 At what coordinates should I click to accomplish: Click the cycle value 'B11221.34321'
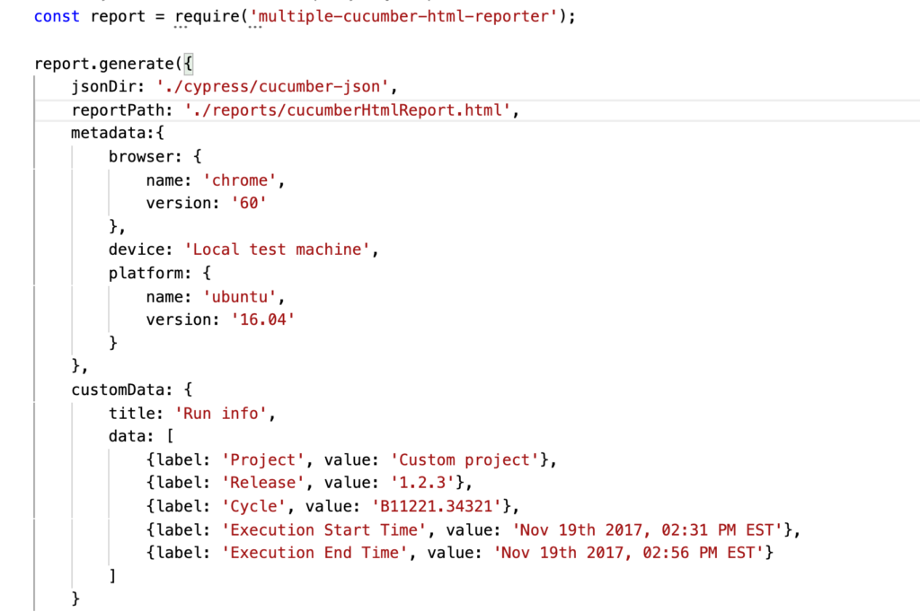pos(437,506)
